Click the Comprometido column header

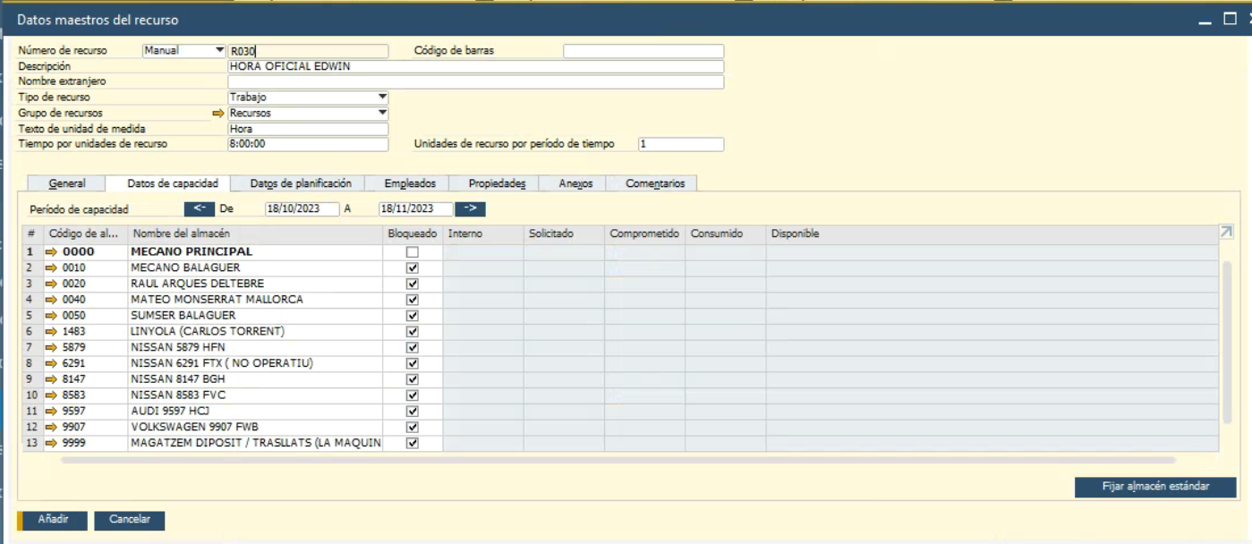[645, 234]
